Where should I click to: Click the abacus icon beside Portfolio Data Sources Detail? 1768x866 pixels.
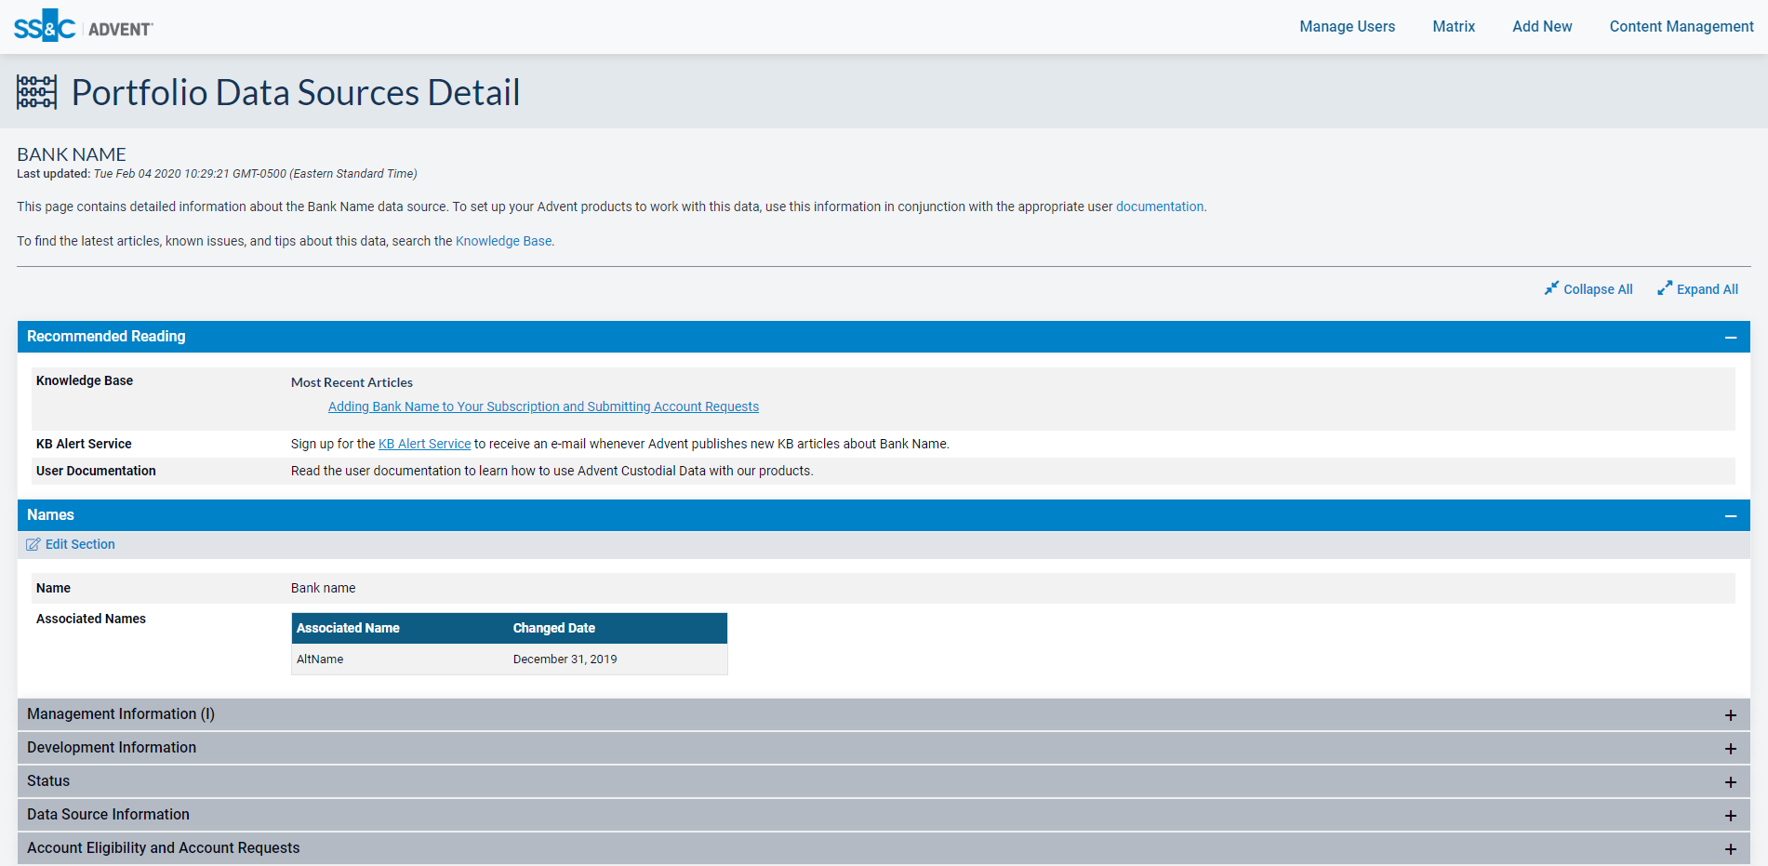tap(35, 92)
